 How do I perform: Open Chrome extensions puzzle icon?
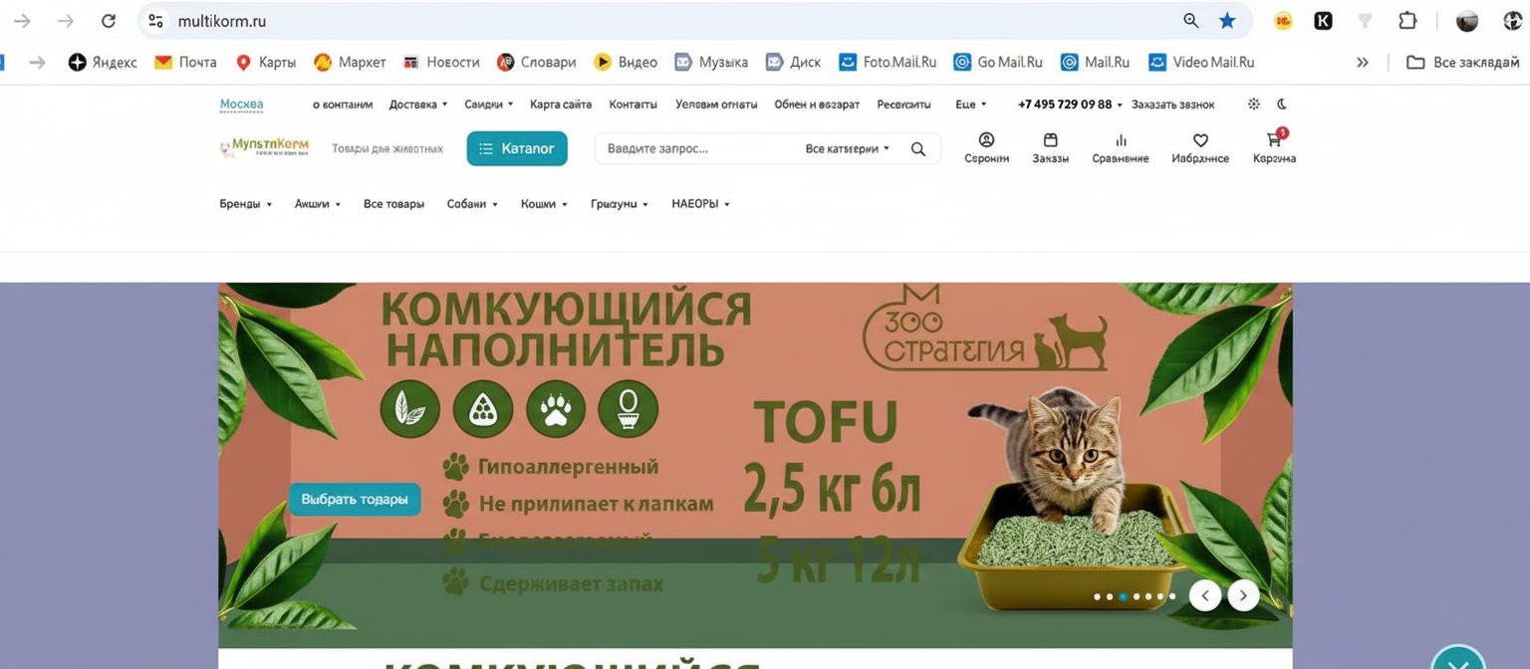pos(1407,21)
